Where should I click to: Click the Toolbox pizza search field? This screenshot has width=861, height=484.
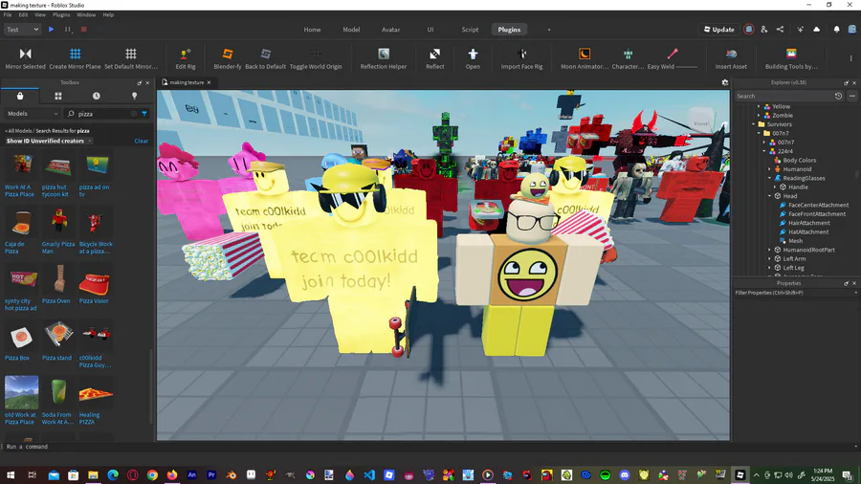(x=101, y=114)
